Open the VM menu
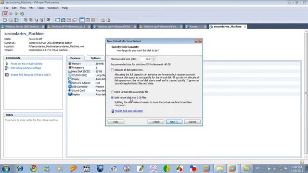The height and width of the screenshot is (173, 308). [31, 8]
